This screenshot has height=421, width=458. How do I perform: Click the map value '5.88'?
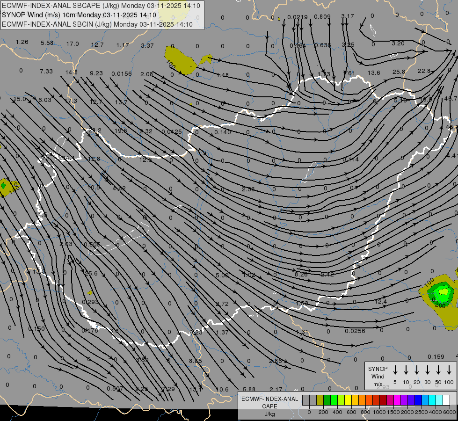point(249,390)
